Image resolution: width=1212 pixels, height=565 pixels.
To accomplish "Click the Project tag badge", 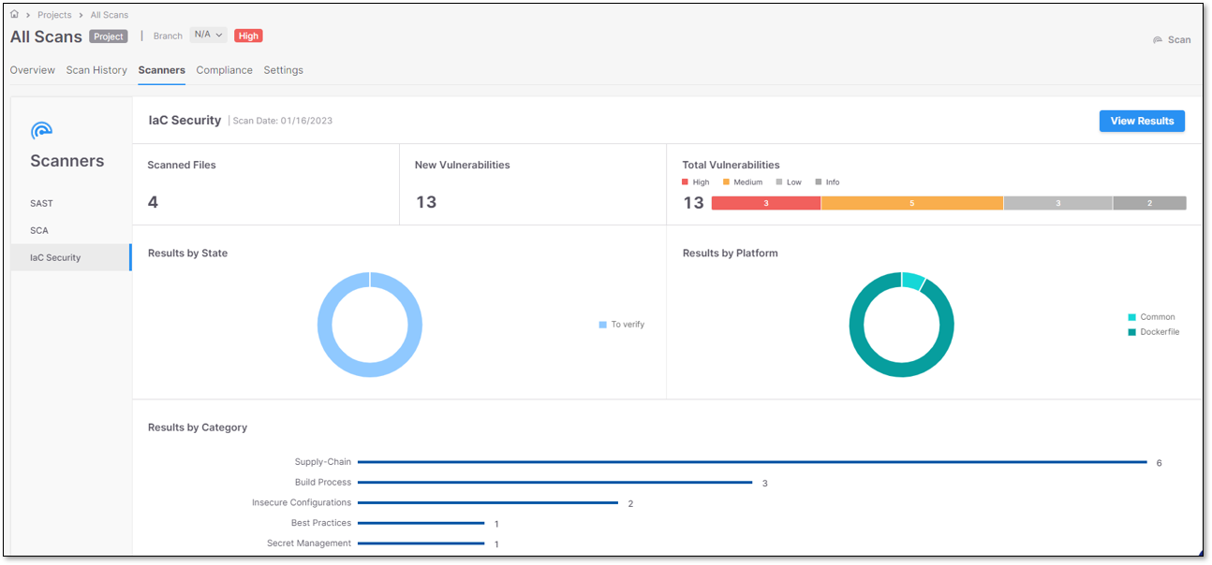I will [x=109, y=36].
